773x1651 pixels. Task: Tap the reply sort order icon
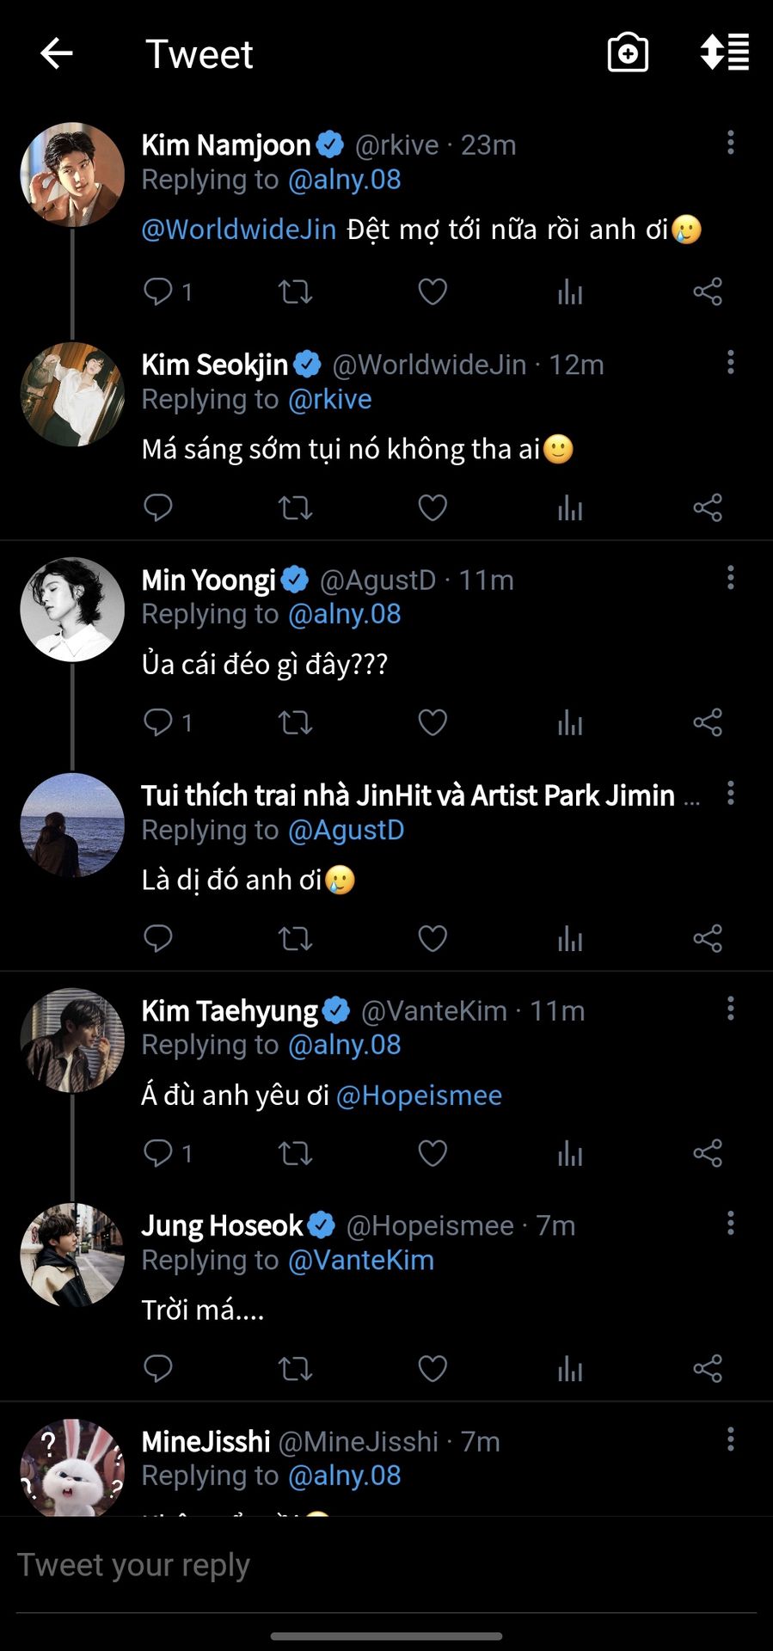pyautogui.click(x=724, y=53)
